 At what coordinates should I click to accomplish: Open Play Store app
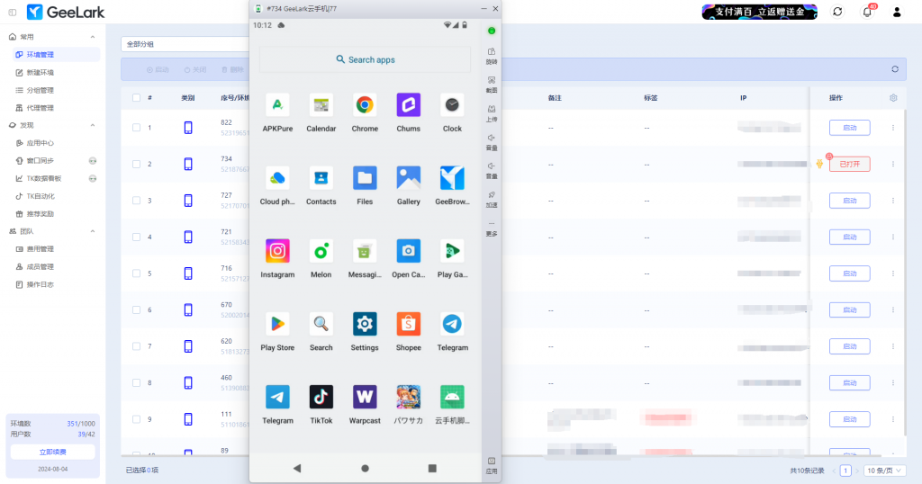(x=277, y=324)
